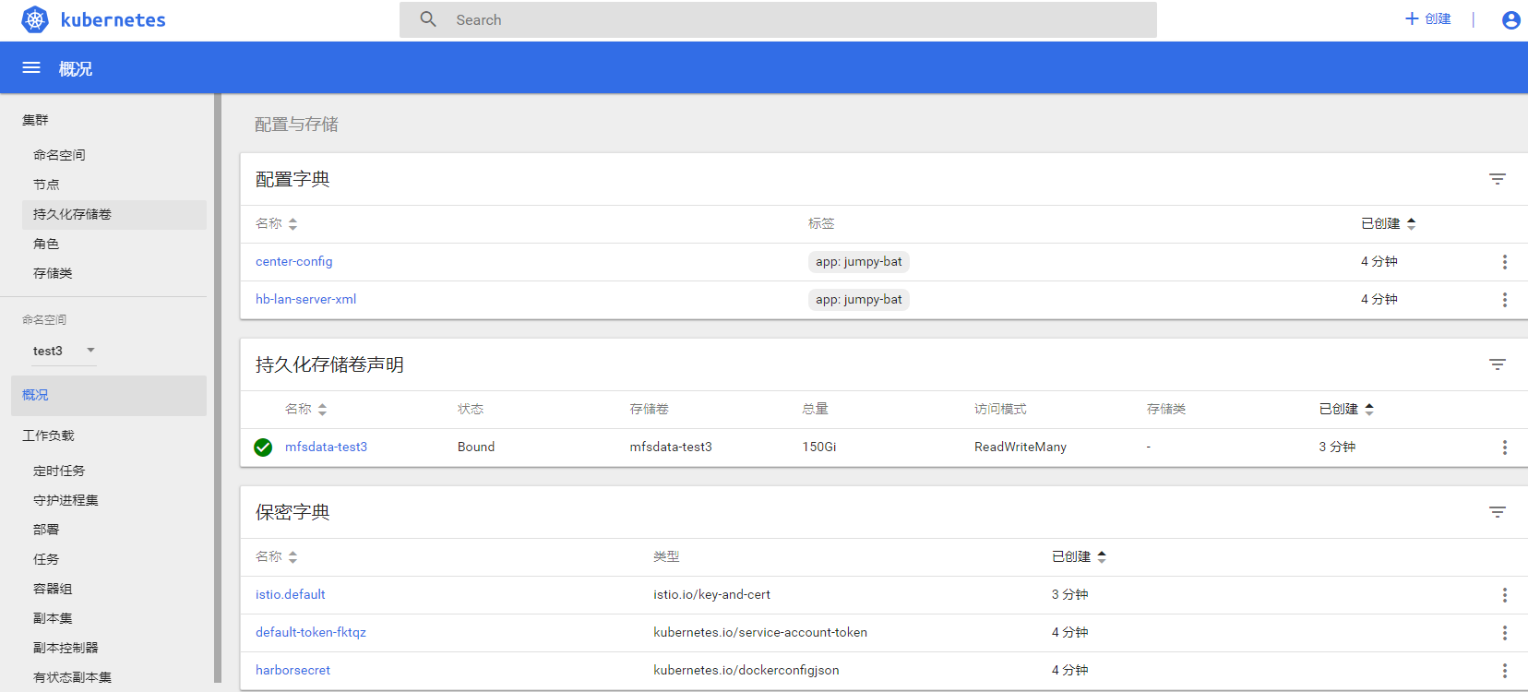Open 集群 section in sidebar
Screen dimensions: 1528x692
coord(35,120)
